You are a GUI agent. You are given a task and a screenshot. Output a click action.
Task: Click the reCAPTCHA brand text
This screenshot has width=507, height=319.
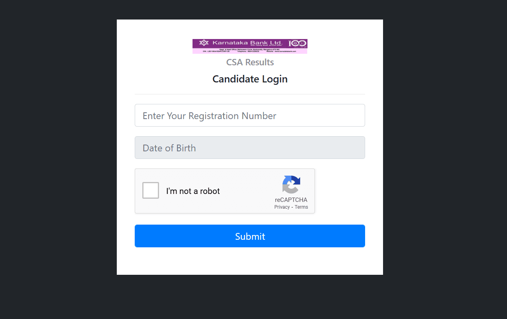coord(291,200)
